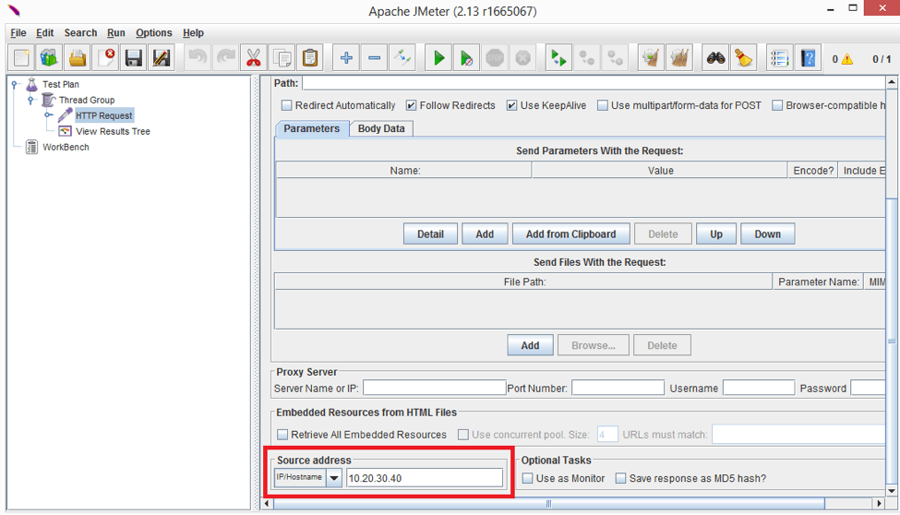
Task: Click the Source address value field
Action: click(425, 478)
